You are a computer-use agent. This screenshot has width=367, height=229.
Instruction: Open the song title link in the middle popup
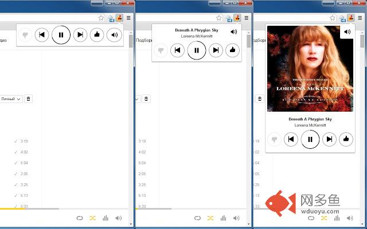tap(196, 30)
